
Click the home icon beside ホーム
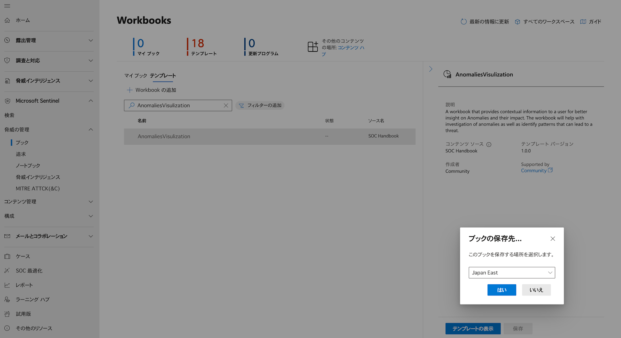[x=7, y=20]
